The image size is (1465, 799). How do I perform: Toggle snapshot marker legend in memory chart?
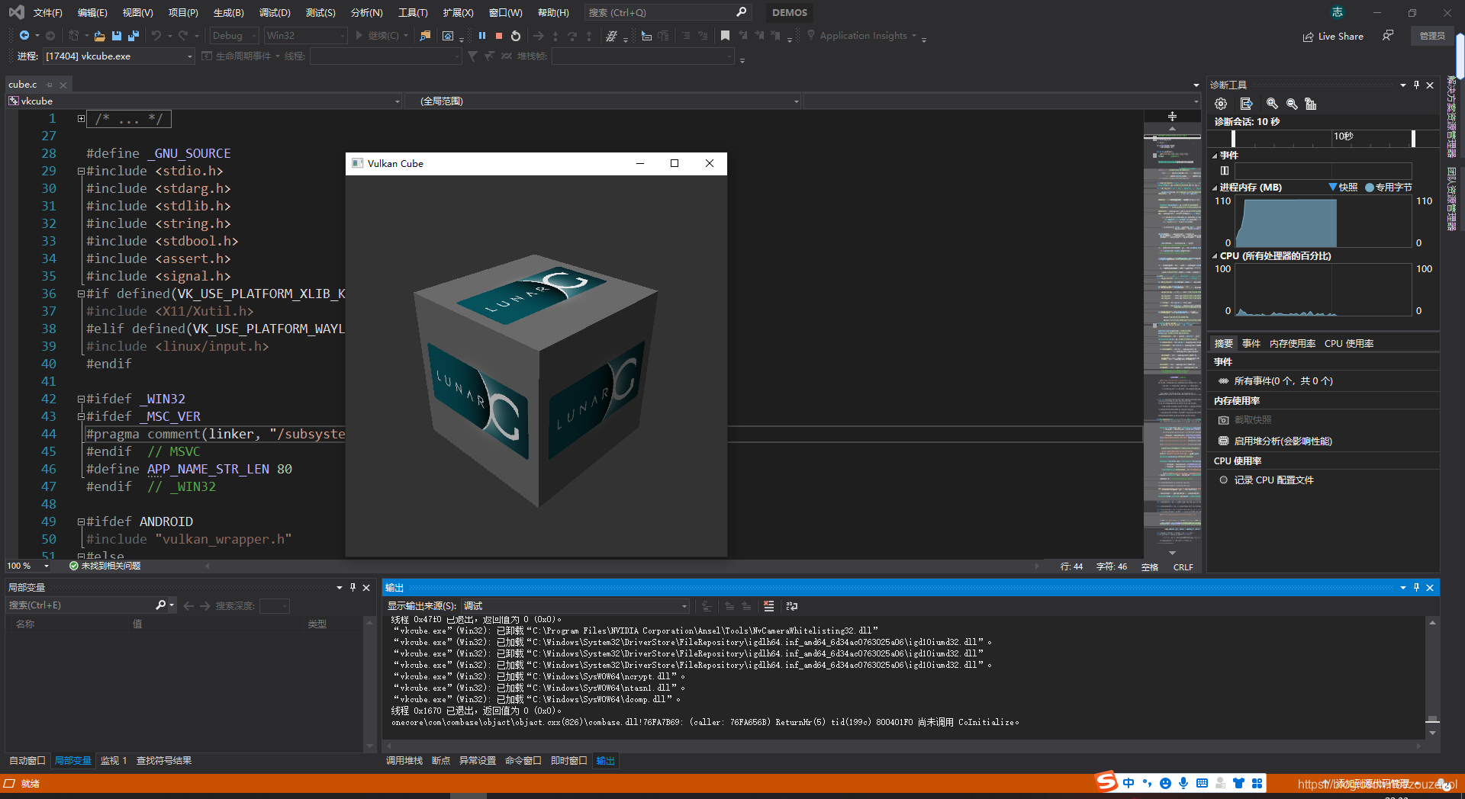pos(1343,188)
